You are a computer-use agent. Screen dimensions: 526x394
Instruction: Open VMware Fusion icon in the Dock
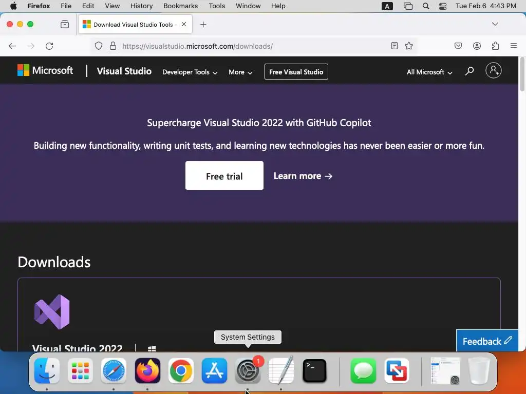397,371
